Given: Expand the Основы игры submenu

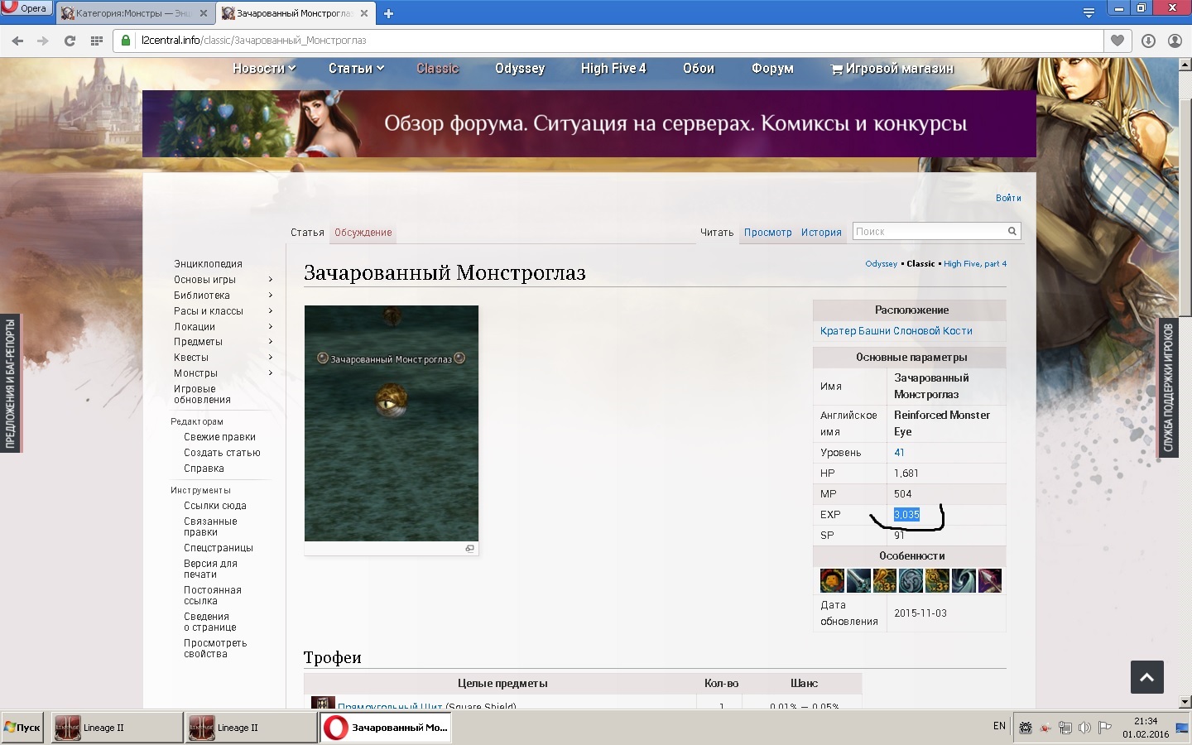Looking at the screenshot, I should 271,280.
